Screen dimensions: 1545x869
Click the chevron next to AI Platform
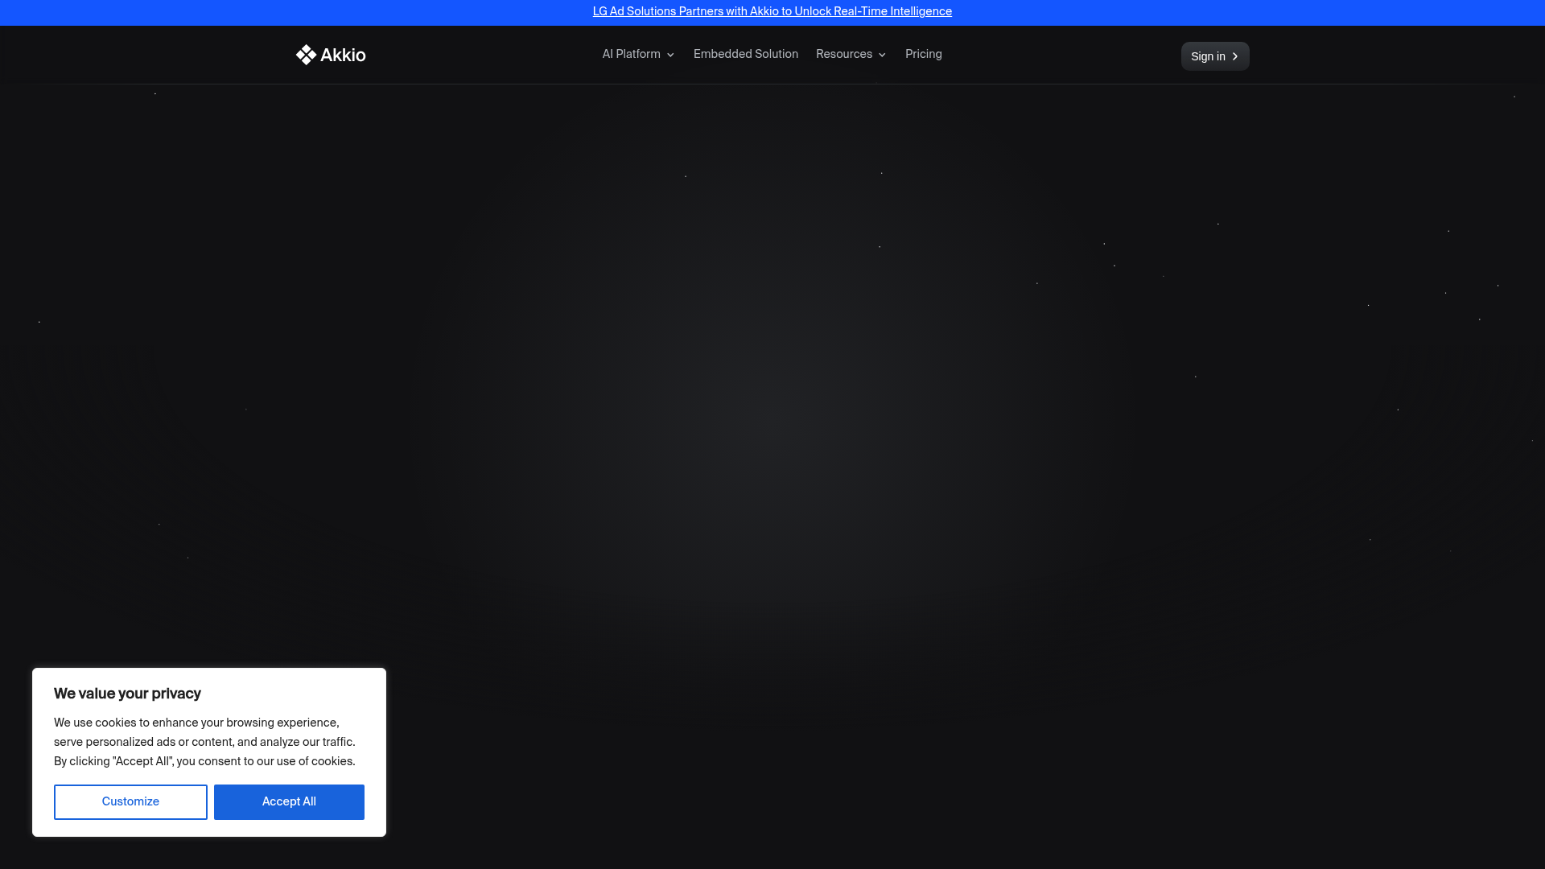pos(670,55)
